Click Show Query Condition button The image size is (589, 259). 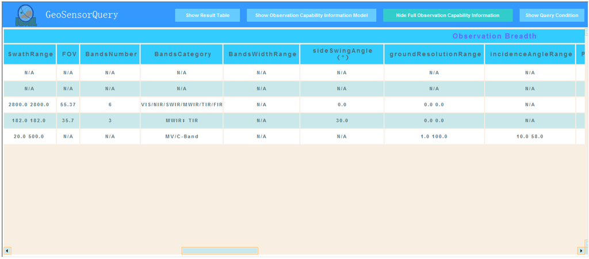(552, 16)
